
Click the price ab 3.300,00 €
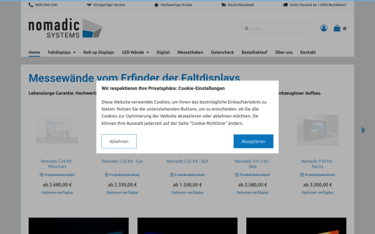(317, 185)
